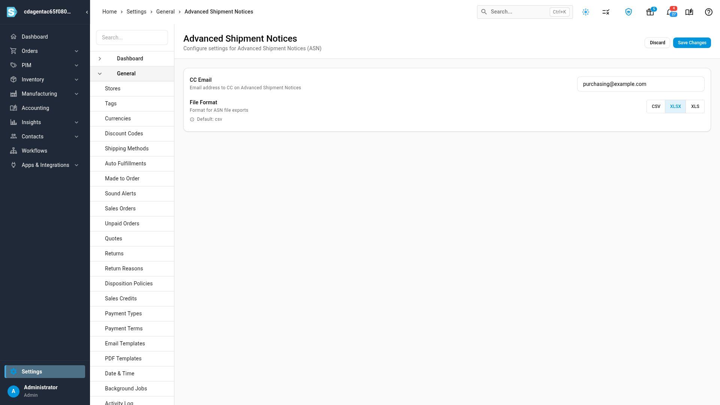Collapse the General settings section
Image resolution: width=720 pixels, height=405 pixels.
[x=100, y=74]
